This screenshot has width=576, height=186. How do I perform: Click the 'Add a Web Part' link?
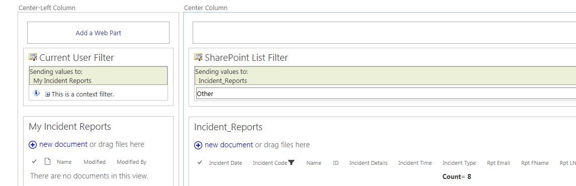point(99,33)
